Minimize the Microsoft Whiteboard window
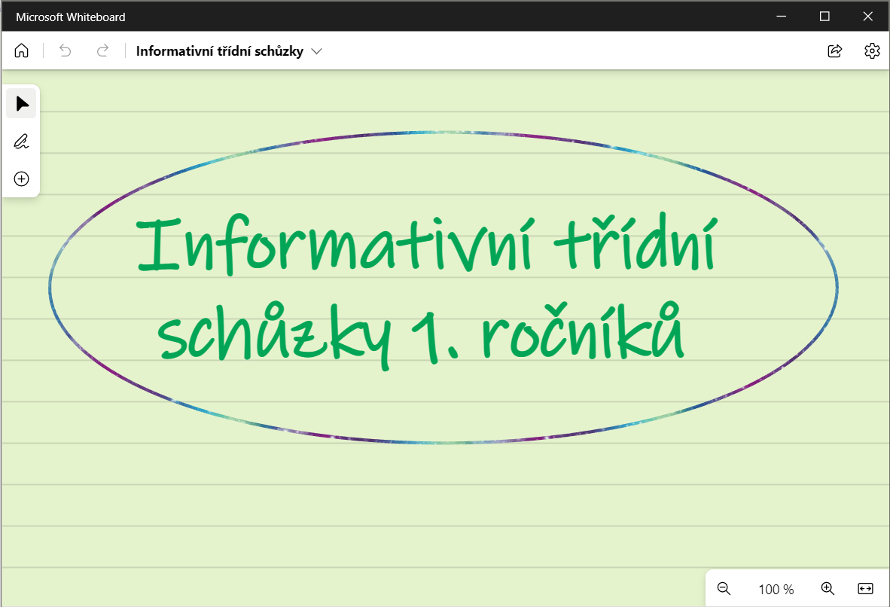The height and width of the screenshot is (607, 890). click(782, 16)
